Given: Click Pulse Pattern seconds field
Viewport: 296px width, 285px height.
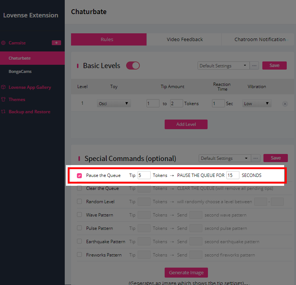Looking at the screenshot, I should 196,228.
